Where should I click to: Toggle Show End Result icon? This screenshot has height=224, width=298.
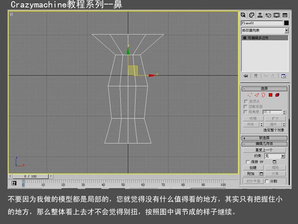[256, 76]
